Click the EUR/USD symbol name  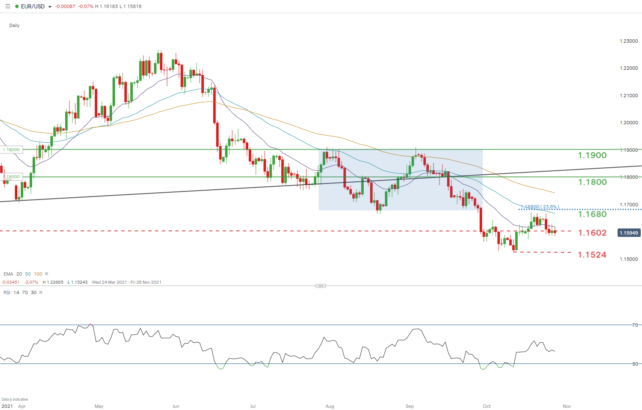(33, 6)
